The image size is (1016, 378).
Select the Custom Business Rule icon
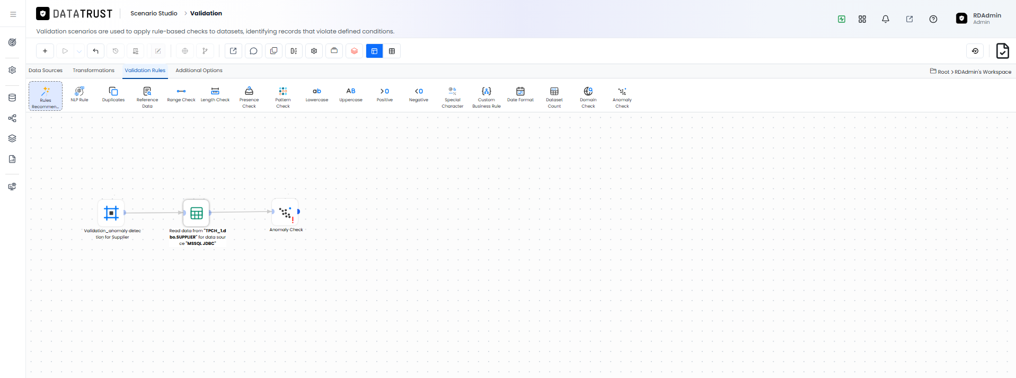coord(487,98)
